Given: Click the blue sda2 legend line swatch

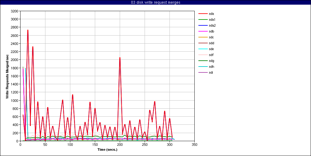Looking at the screenshot, I should point(203,25).
